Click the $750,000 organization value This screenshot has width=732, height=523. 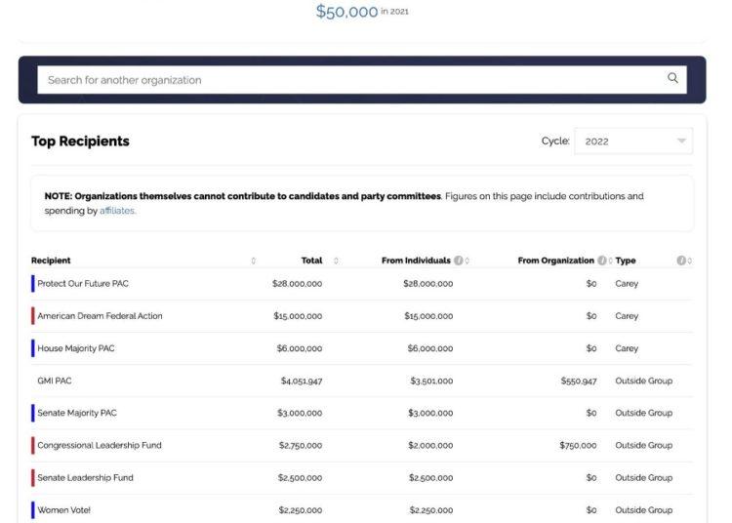tap(578, 446)
